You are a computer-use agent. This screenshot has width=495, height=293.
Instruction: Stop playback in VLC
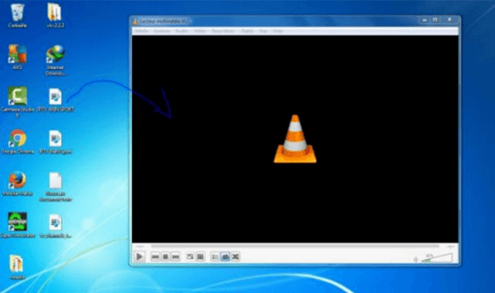(x=166, y=257)
